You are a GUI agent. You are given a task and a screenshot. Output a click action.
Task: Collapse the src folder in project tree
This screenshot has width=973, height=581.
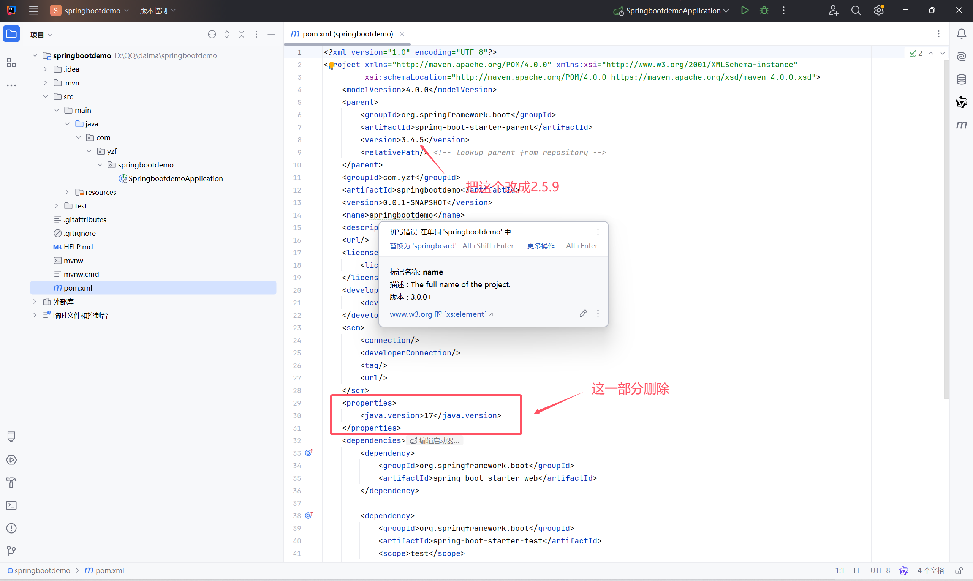pos(46,96)
